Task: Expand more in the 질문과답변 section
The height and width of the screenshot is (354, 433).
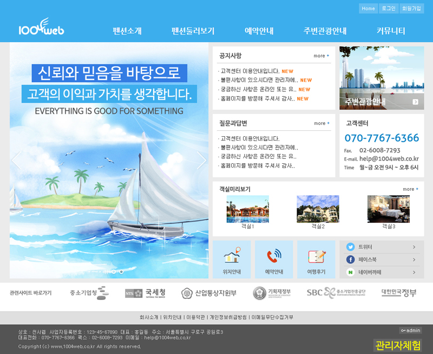Action: click(322, 123)
